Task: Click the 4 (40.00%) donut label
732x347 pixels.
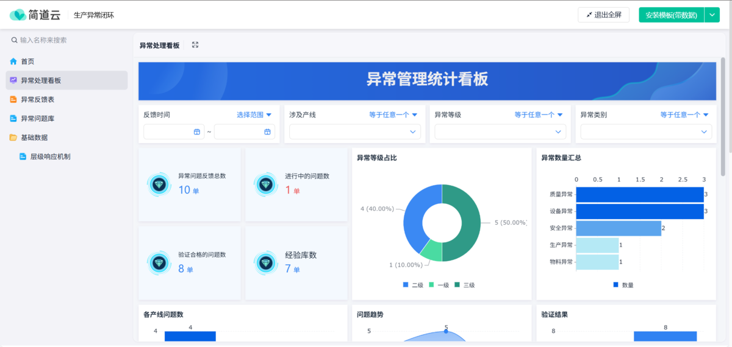Action: pyautogui.click(x=377, y=209)
